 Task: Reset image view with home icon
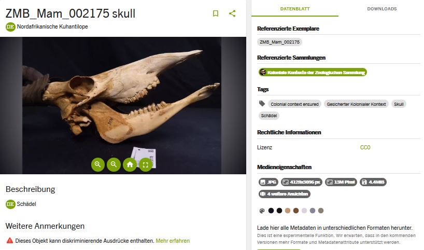pos(130,164)
